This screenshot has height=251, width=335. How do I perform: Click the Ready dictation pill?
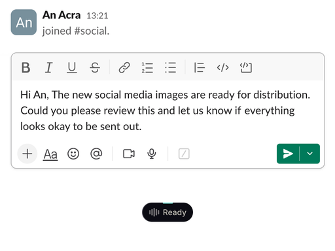point(167,212)
